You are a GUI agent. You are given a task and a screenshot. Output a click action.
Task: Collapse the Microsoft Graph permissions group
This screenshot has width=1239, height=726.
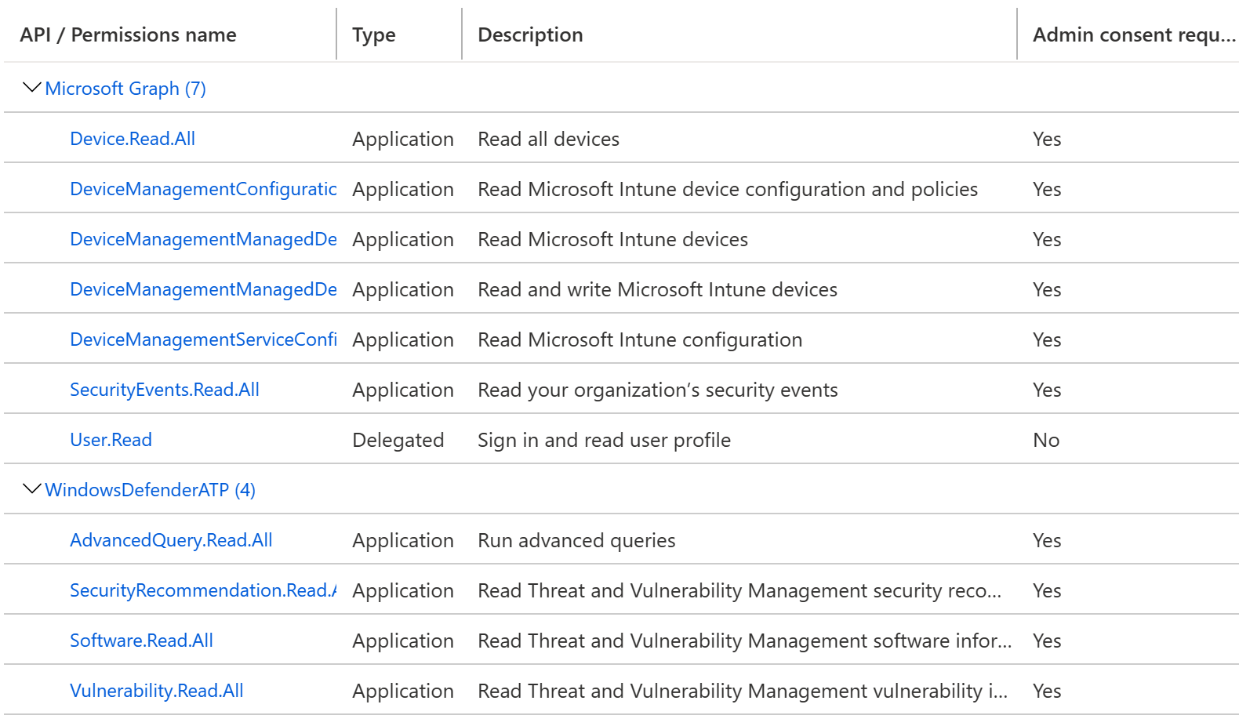click(x=31, y=88)
